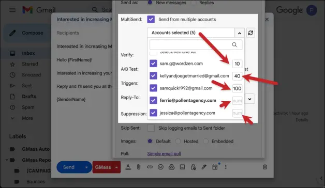Viewport: 325px width, 188px height.
Task: Insert emoji with the smiley icon
Action: tap(160, 167)
